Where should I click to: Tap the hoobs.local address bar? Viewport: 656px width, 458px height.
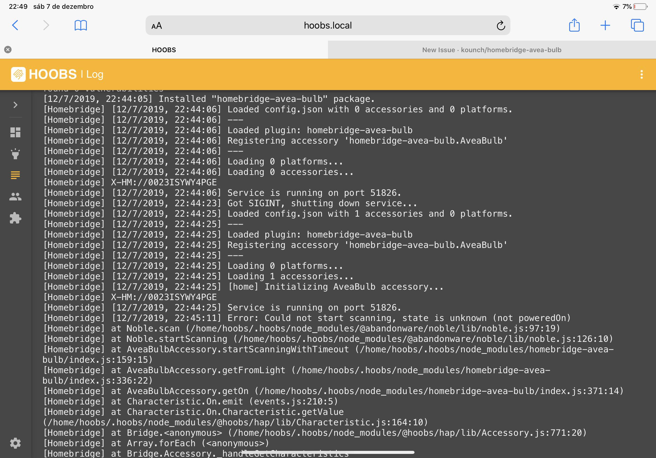point(327,25)
